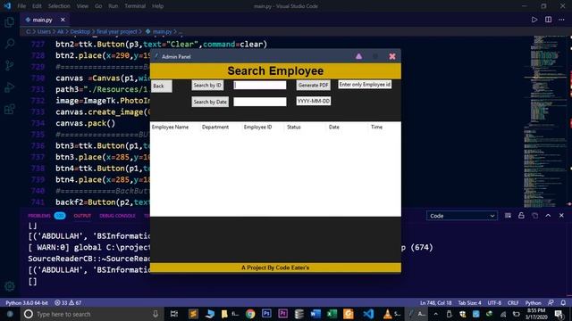The image size is (572, 321).
Task: Switch to the PROBLEMS panel tab
Action: 39,216
